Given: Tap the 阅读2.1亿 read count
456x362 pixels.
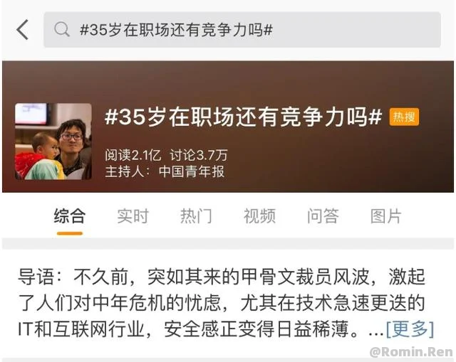Looking at the screenshot, I should (133, 155).
